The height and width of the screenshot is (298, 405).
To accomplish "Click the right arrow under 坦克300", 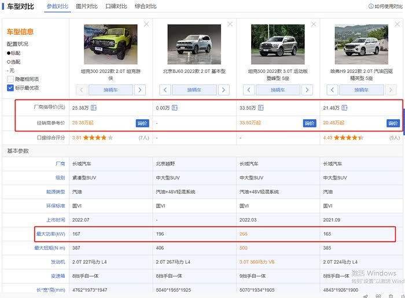I will click(139, 90).
